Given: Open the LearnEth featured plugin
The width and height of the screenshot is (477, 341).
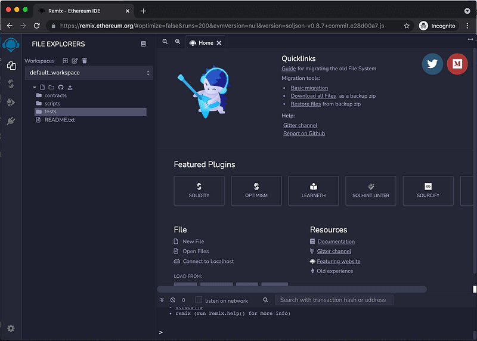Looking at the screenshot, I should [314, 191].
